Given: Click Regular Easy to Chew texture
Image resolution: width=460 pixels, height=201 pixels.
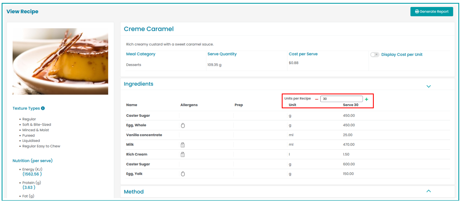Looking at the screenshot, I should [x=41, y=146].
